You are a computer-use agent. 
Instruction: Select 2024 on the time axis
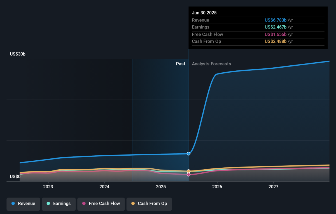pyautogui.click(x=104, y=187)
